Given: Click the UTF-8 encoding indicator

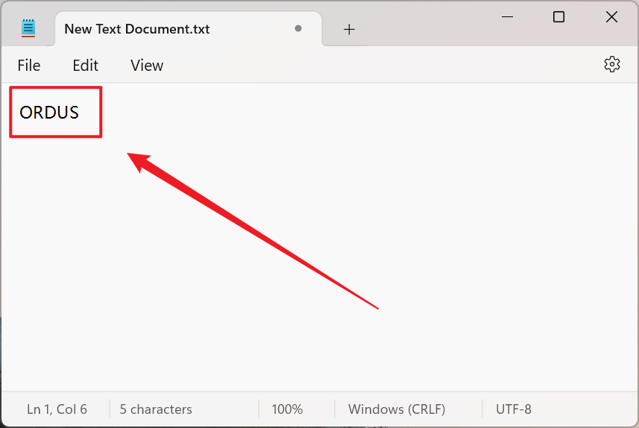Looking at the screenshot, I should point(514,409).
